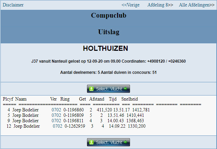Click the HOLTHUIZEN heading
Image resolution: width=217 pixels, height=149 pixels.
(x=106, y=48)
